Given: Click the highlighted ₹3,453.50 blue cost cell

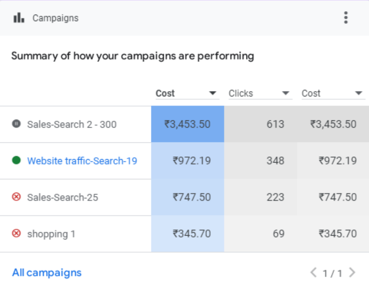Looking at the screenshot, I should click(x=188, y=124).
